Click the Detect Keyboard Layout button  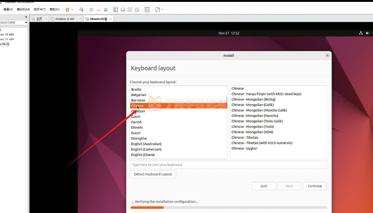click(x=153, y=174)
